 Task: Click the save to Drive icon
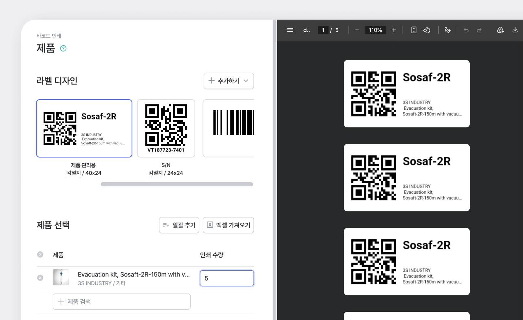click(500, 30)
